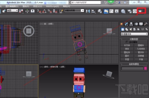149x98 pixels.
Task: Switch to the Shapes category icon
Action: point(127,29)
